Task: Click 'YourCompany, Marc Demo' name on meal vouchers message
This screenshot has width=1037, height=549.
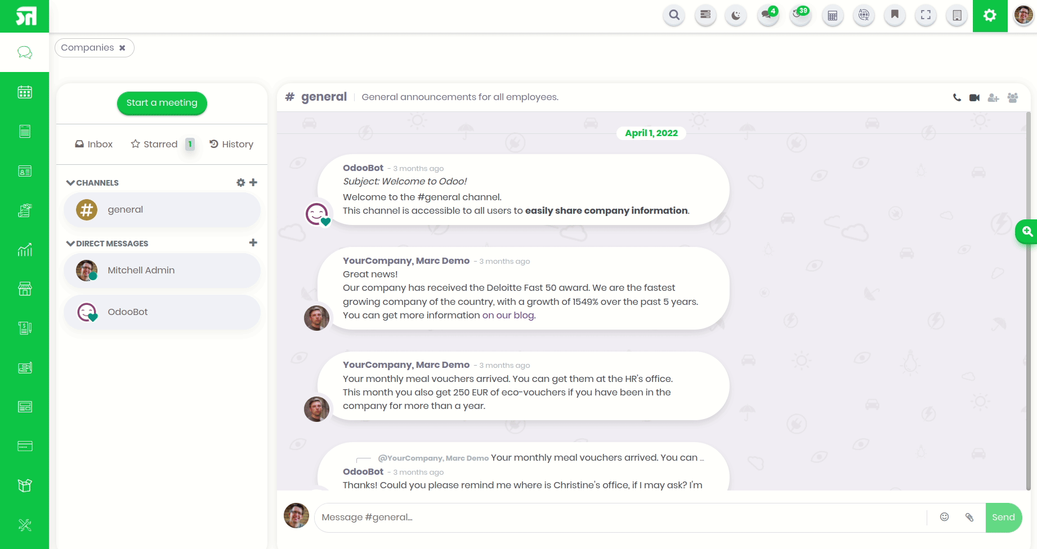Action: click(x=406, y=364)
